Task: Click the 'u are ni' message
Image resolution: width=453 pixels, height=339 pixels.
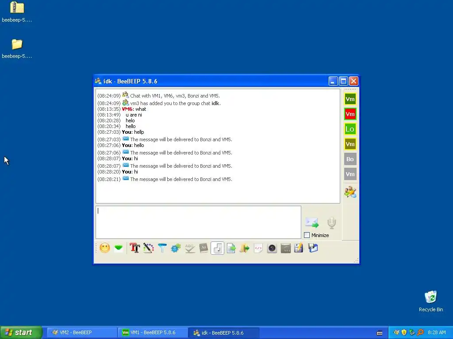Action: coord(134,115)
